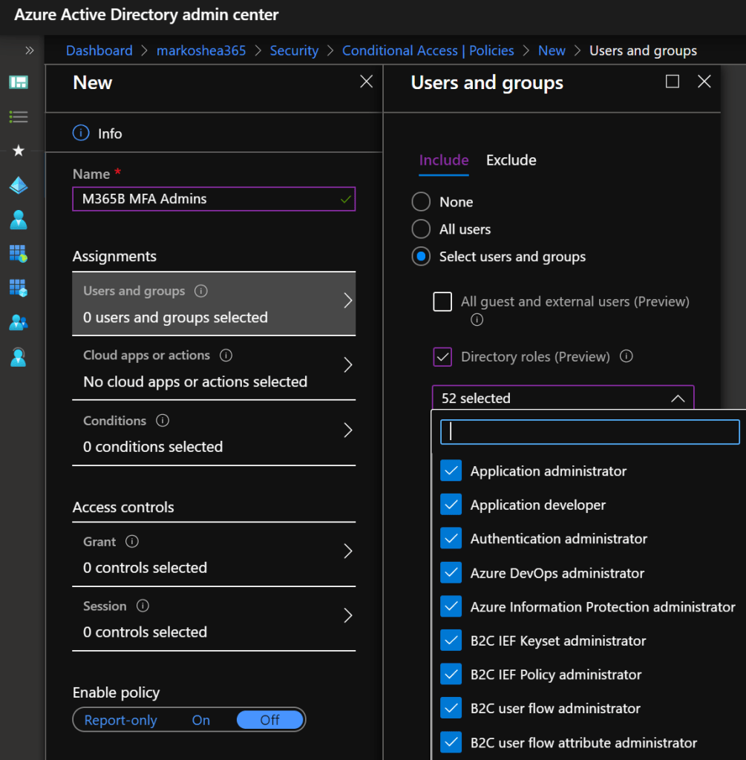Image resolution: width=746 pixels, height=760 pixels.
Task: Open Conditional Access Policies breadcrumb link
Action: [x=428, y=50]
